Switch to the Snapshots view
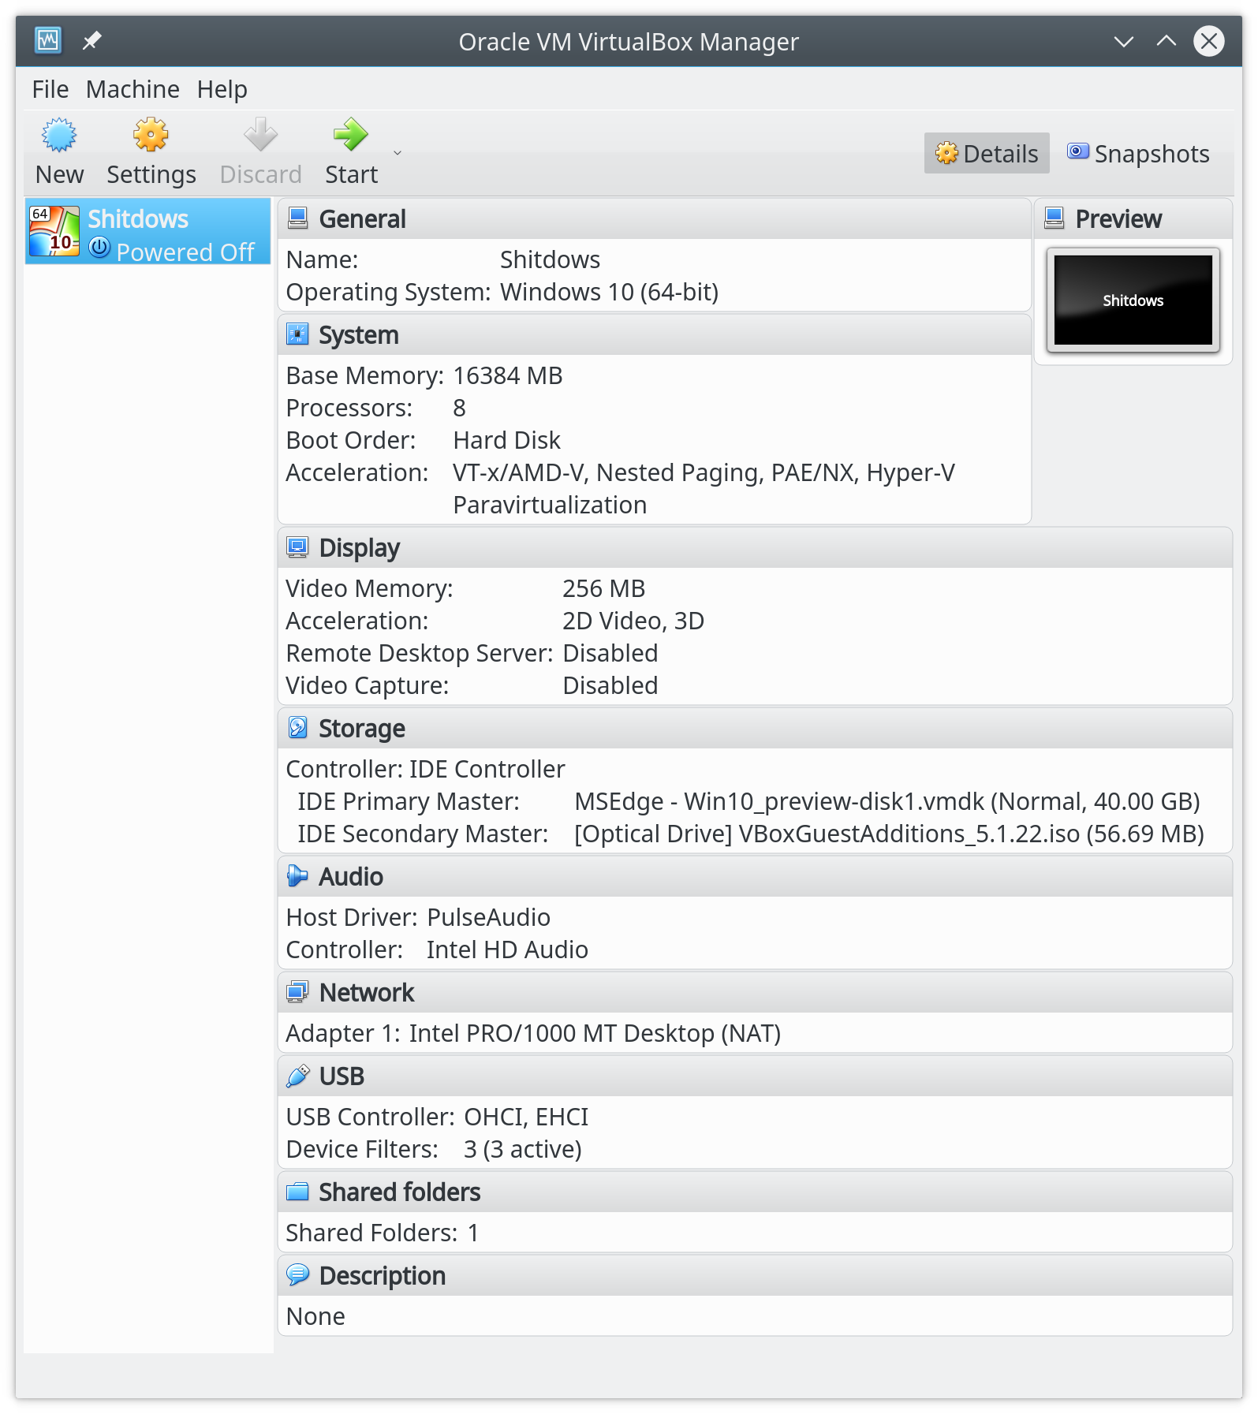Viewport: 1258px width, 1414px height. click(x=1138, y=153)
